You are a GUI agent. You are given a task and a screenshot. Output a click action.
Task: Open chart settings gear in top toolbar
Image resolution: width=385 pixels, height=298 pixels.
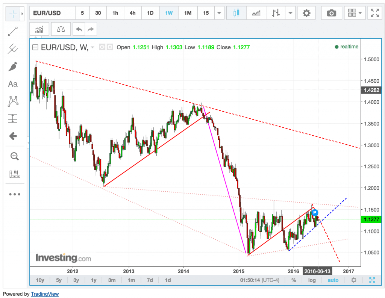point(306,13)
